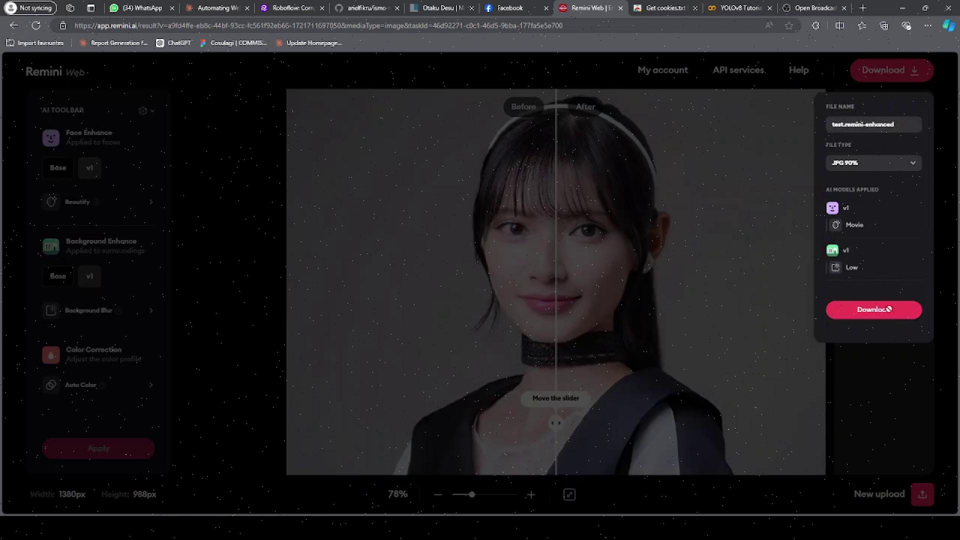Click the Beautify icon in toolbar
960x540 pixels.
click(x=51, y=202)
